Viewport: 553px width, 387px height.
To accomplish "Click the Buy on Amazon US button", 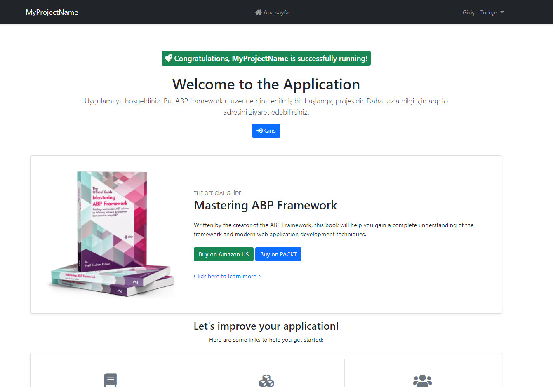I will pos(224,254).
